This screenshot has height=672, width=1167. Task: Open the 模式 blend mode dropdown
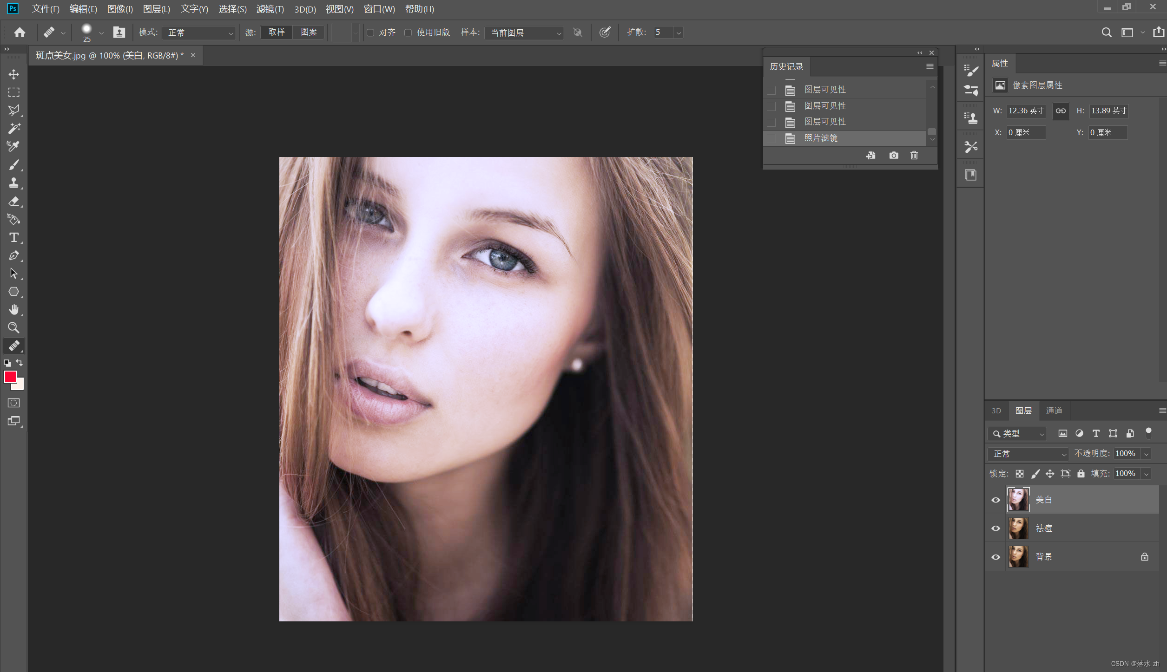(x=200, y=33)
